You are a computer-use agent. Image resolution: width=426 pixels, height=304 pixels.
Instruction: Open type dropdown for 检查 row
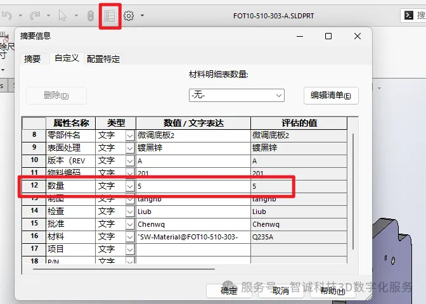[130, 212]
